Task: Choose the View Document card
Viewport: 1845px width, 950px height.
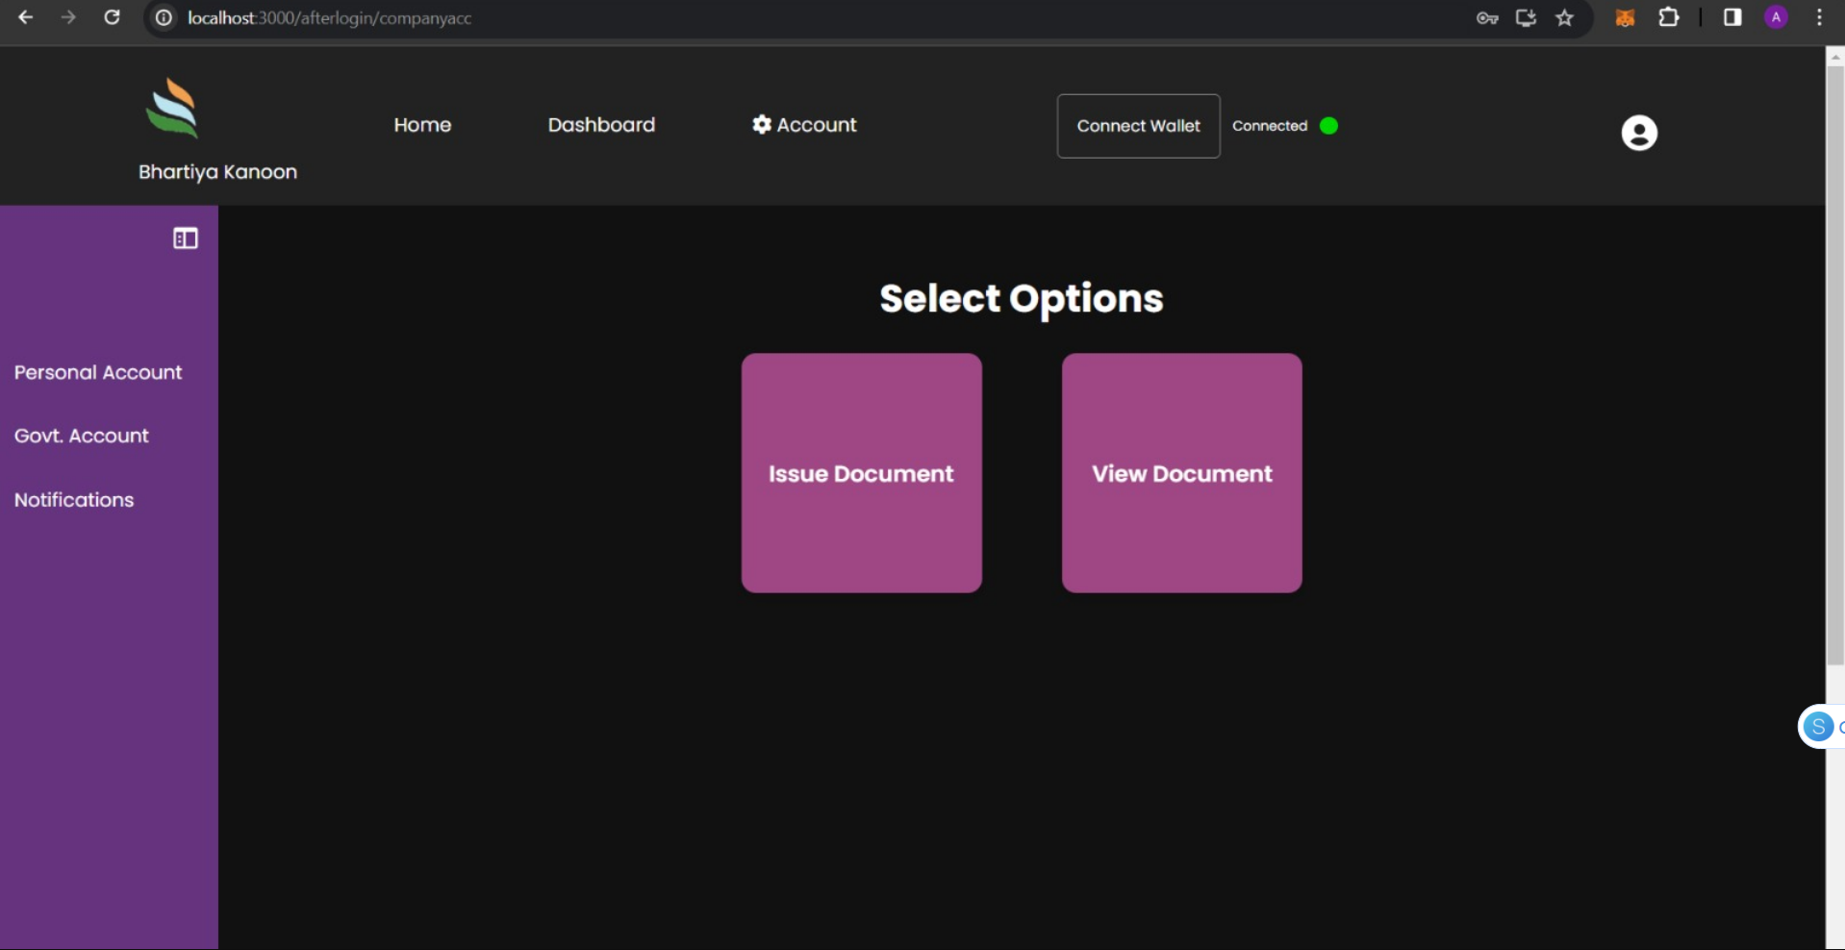Action: (1182, 473)
